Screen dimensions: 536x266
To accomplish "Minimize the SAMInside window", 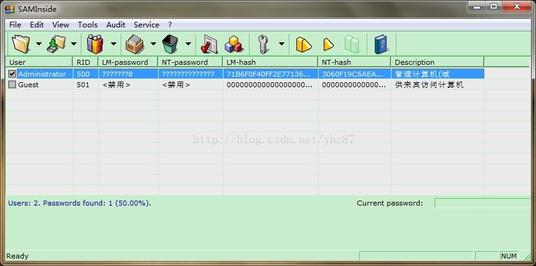I will tap(477, 6).
